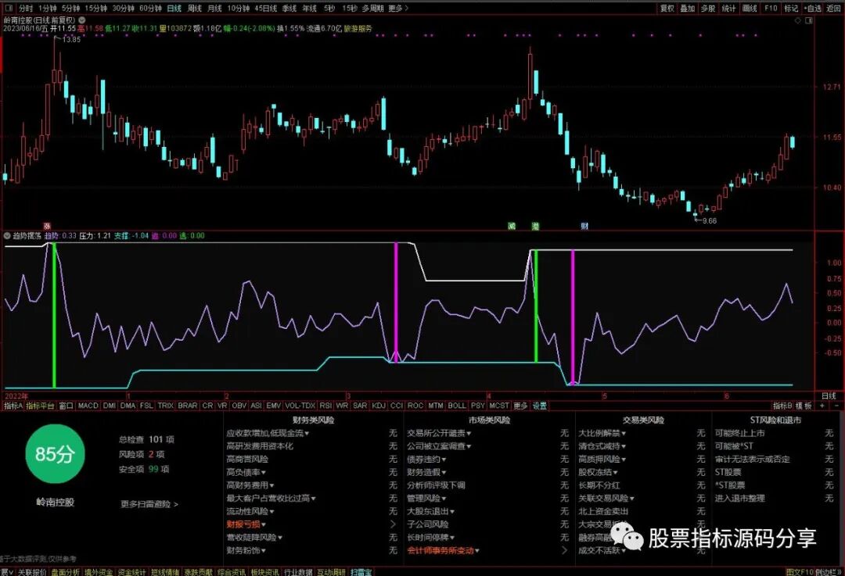Open the 更多 period dropdown in top bar
Image resolution: width=845 pixels, height=576 pixels.
tap(398, 8)
